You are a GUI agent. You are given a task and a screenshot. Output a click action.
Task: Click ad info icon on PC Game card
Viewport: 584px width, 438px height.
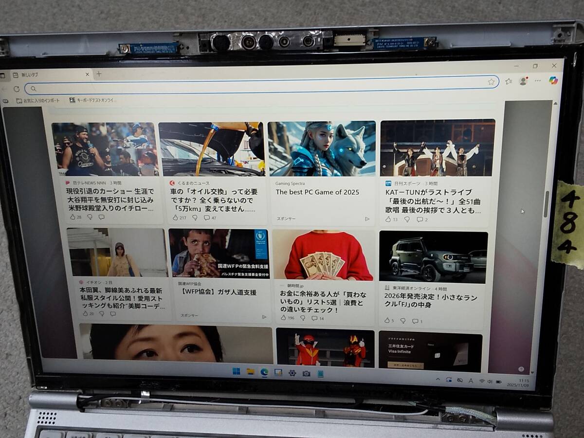(367, 219)
